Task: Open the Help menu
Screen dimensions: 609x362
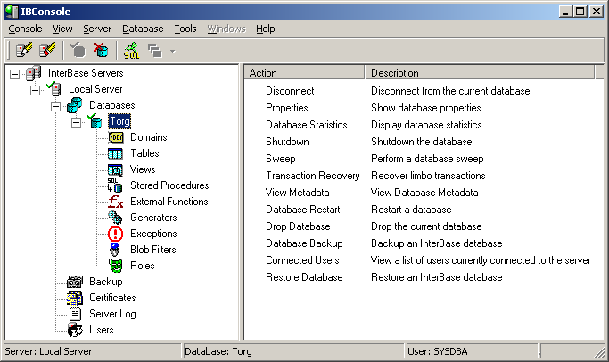Action: pyautogui.click(x=266, y=29)
